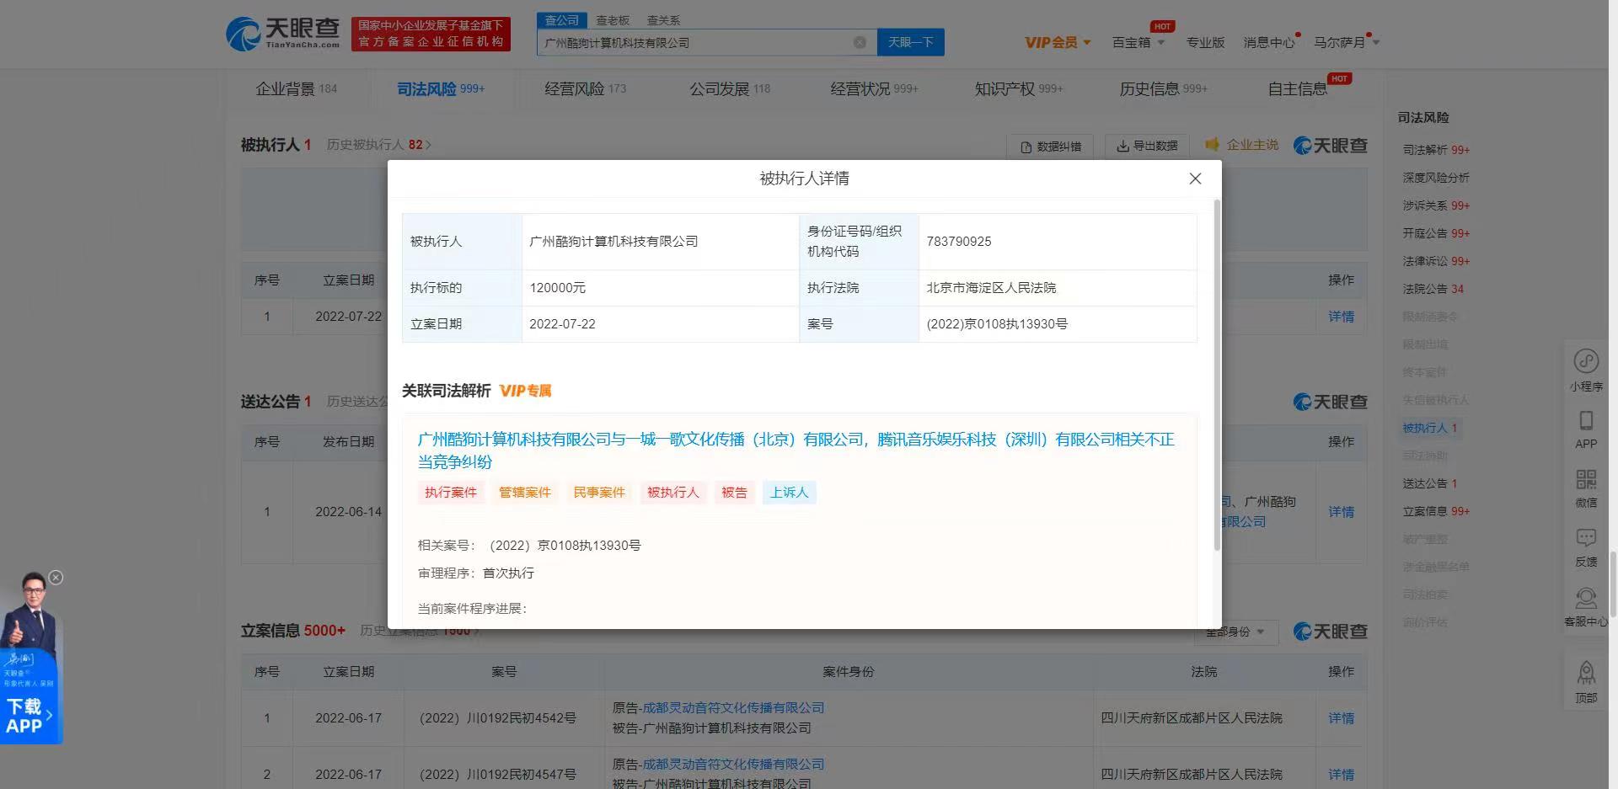Select 深度风险分析 in the right sidebar
Viewport: 1618px width, 789px height.
coord(1436,178)
